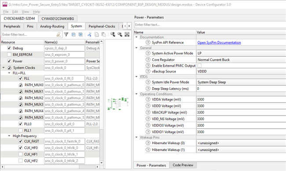
Task: Open help for SysPm API Reference
Action: 148,43
